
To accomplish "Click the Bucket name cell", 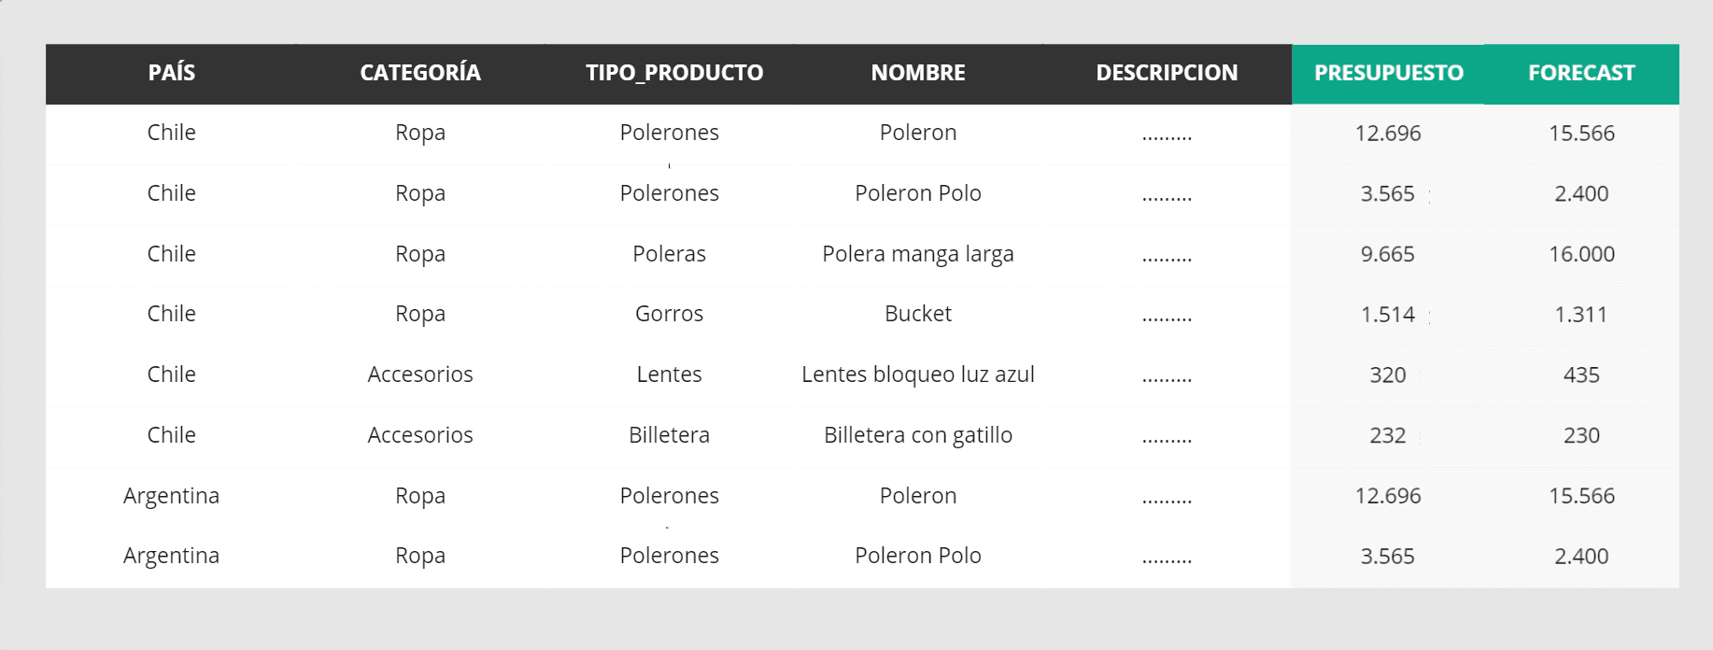I will pos(918,314).
